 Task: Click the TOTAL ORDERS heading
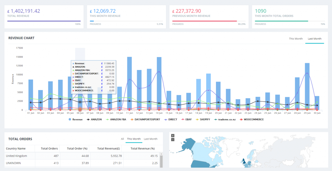point(20,139)
